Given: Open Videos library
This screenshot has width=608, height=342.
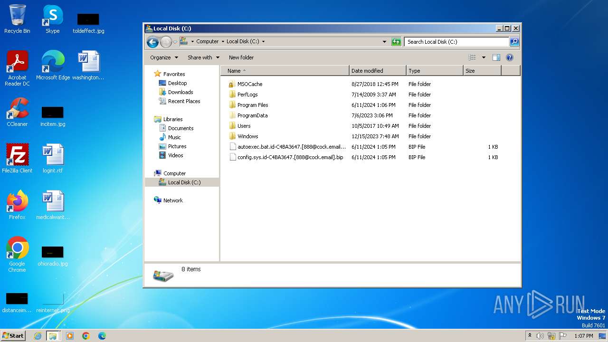Looking at the screenshot, I should 175,155.
